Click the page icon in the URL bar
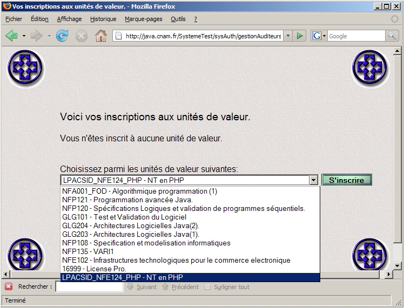This screenshot has height=308, width=404. click(118, 36)
